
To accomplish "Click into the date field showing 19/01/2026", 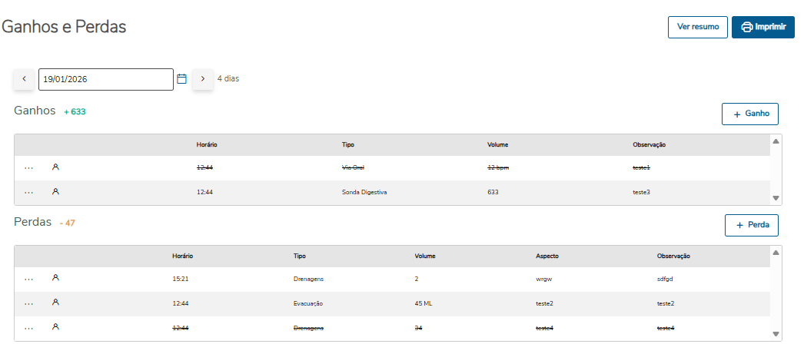I will [105, 79].
